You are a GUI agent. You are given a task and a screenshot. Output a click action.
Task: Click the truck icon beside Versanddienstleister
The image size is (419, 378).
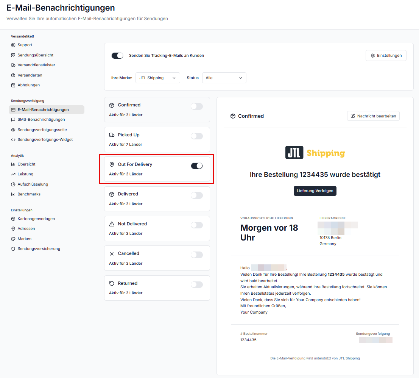[13, 65]
